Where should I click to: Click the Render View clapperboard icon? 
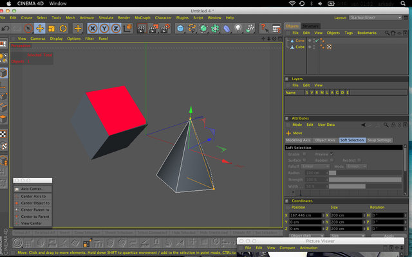pyautogui.click(x=142, y=28)
